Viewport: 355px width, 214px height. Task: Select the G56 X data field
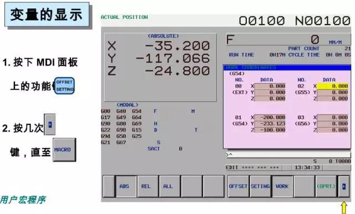pyautogui.click(x=332, y=118)
